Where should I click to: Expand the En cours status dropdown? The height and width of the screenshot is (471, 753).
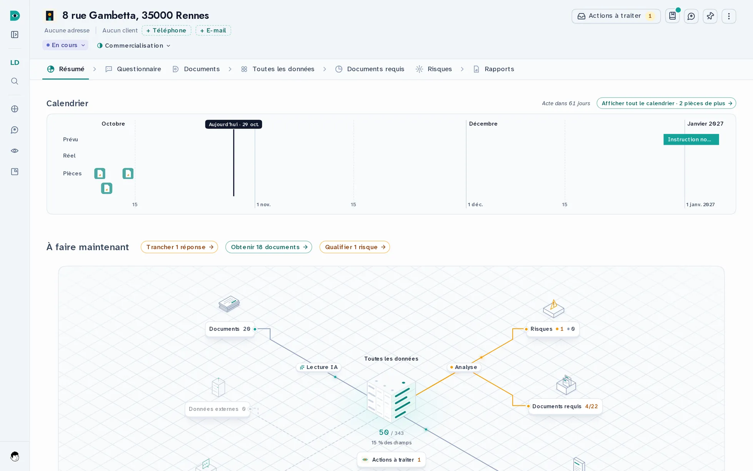(65, 45)
